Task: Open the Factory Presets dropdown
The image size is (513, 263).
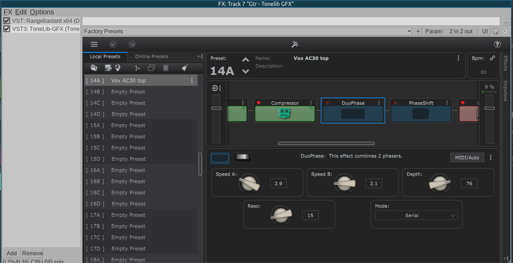Action: coord(247,31)
